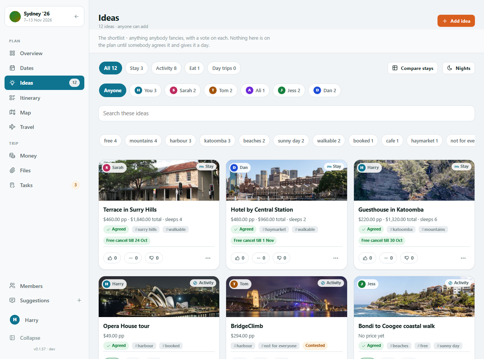Click the Add idea button
484x359 pixels.
click(456, 21)
